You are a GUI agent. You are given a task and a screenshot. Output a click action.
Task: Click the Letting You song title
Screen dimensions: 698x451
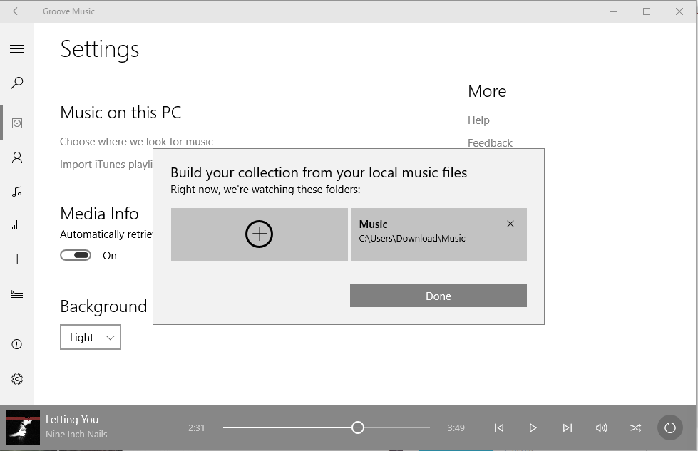pyautogui.click(x=72, y=420)
